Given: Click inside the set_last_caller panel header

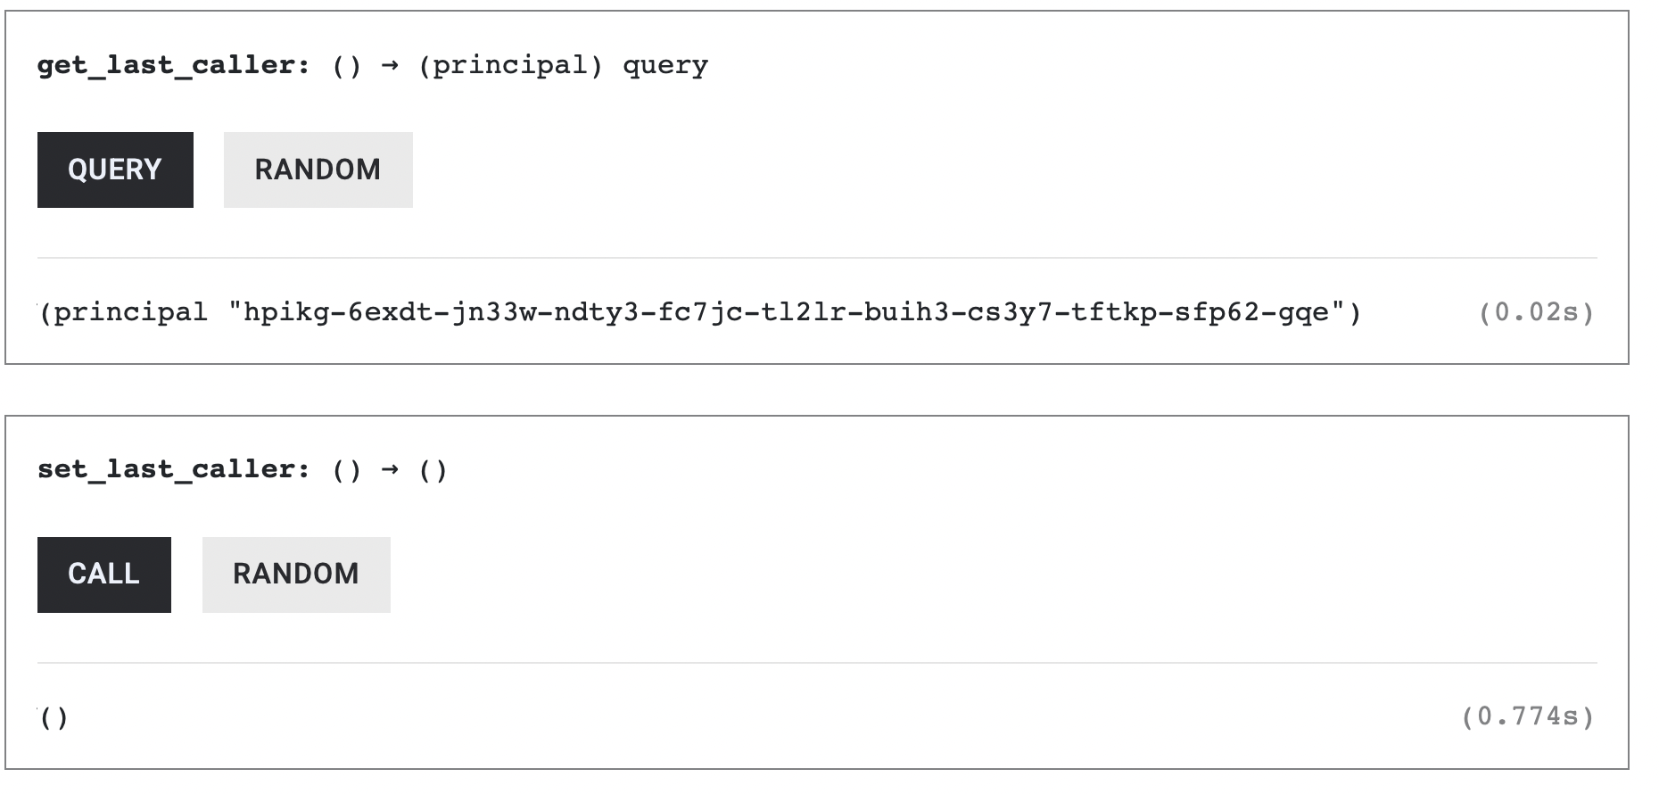Looking at the screenshot, I should point(241,468).
